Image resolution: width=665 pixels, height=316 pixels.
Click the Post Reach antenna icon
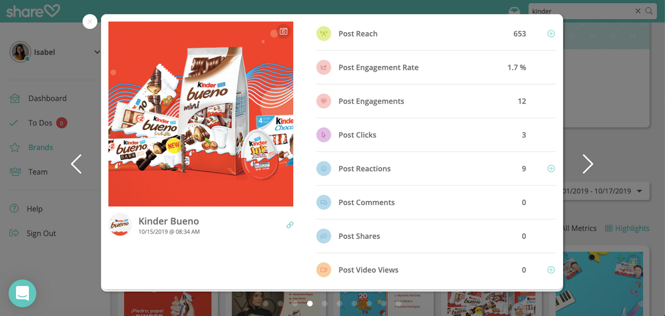click(x=324, y=34)
